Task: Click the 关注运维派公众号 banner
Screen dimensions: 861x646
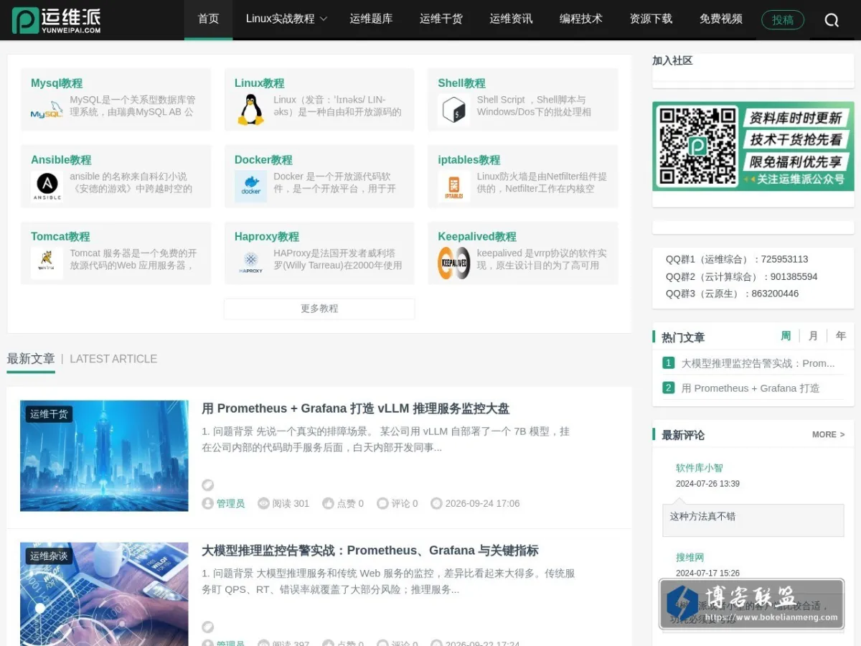Action: (753, 146)
